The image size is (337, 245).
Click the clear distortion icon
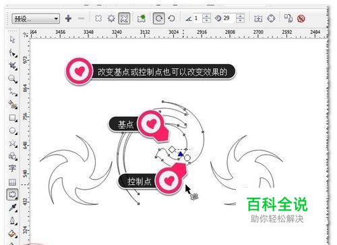pos(301,18)
